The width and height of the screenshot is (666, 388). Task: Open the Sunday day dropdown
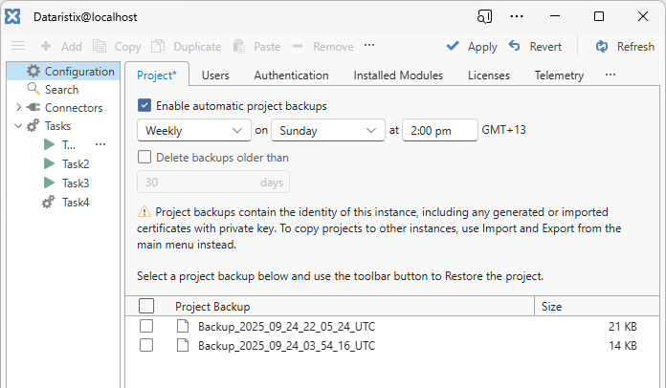tap(328, 130)
